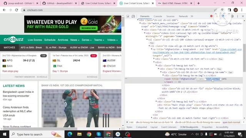This screenshot has width=246, height=138.
Task: Open the Accessibility pane tab
Action: [222, 127]
